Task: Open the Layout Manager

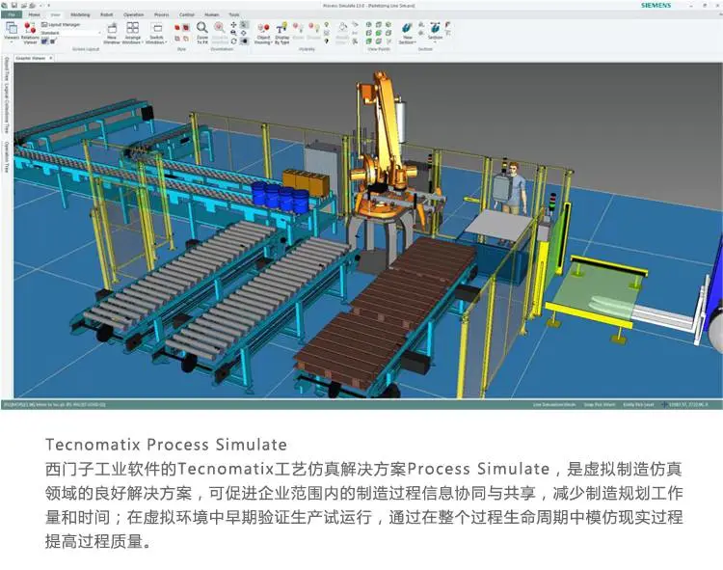Action: [x=61, y=24]
